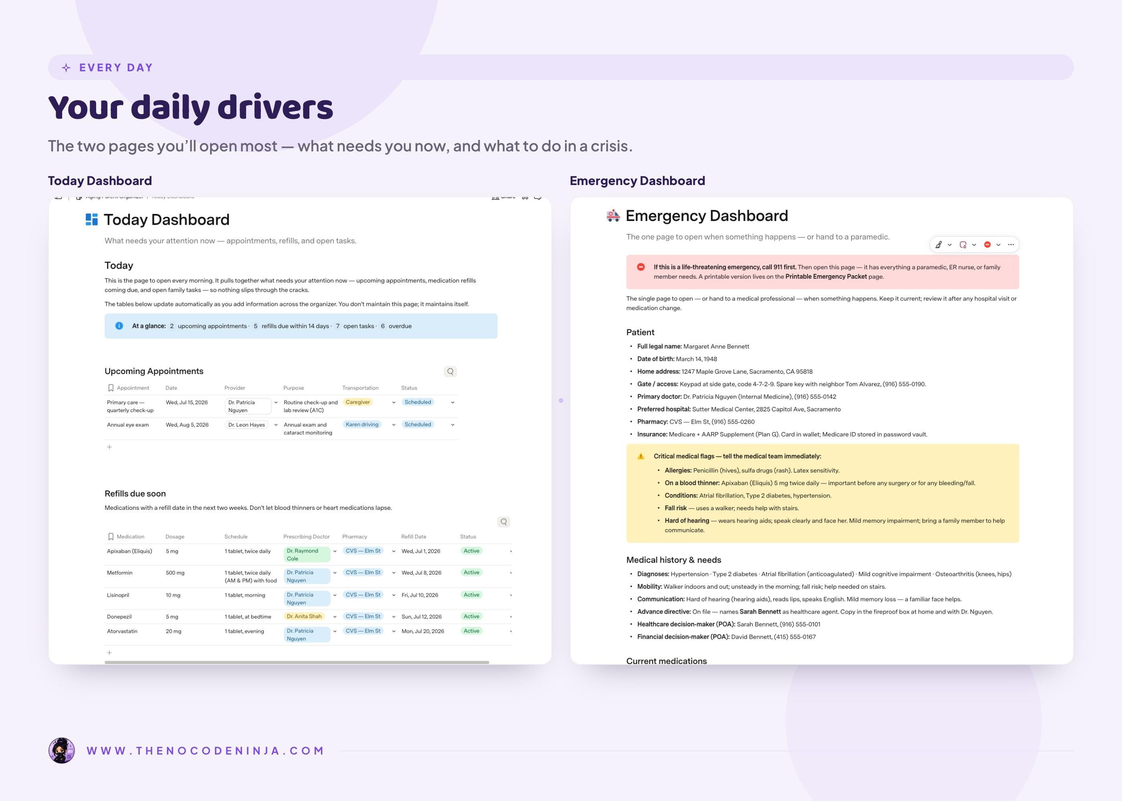
Task: Open Prescribing Doctor dropdown for Apixaban row
Action: coord(335,551)
